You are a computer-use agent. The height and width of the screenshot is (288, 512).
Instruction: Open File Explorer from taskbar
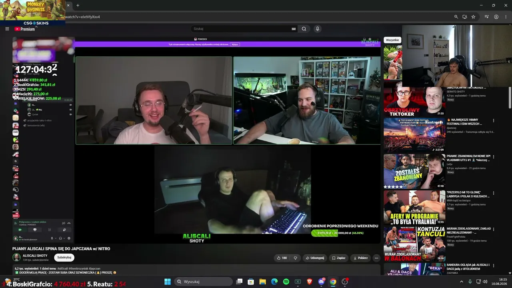[x=263, y=282]
